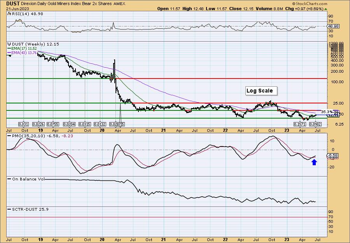Click the cycle label 0.0204
350x243 pixels.
[69, 124]
